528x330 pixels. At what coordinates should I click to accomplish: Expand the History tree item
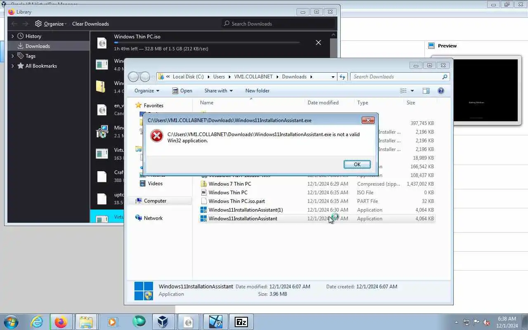point(13,36)
